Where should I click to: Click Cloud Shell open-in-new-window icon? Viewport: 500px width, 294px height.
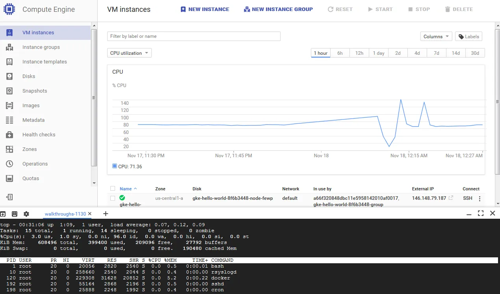3,214
